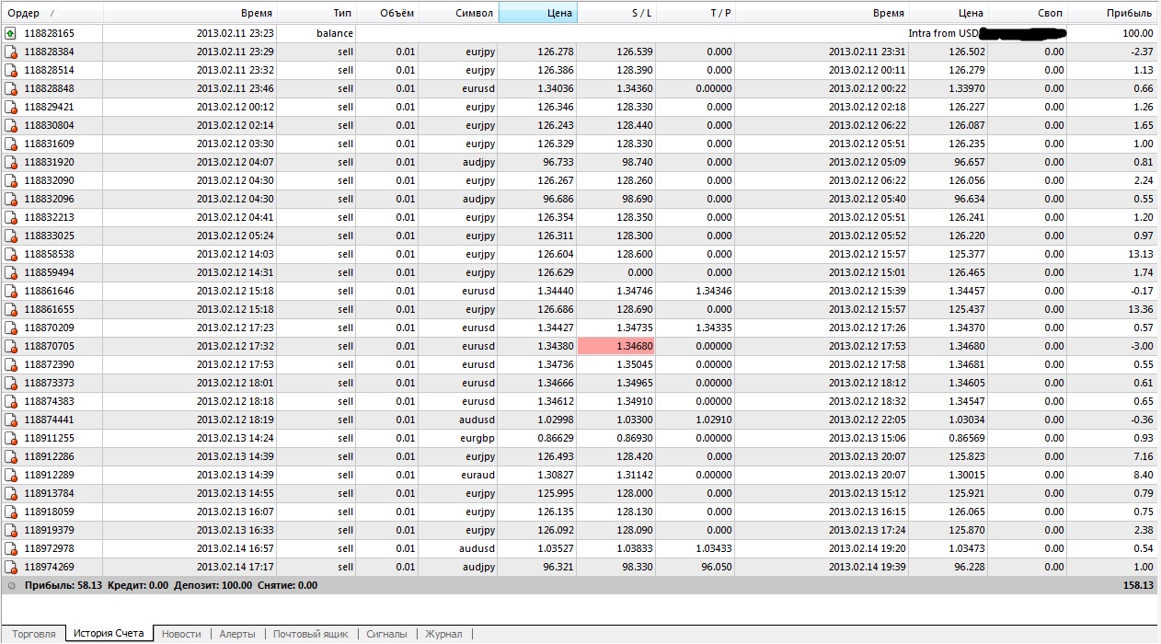This screenshot has height=644, width=1161.
Task: Sort by the Тип column header
Action: pos(316,13)
